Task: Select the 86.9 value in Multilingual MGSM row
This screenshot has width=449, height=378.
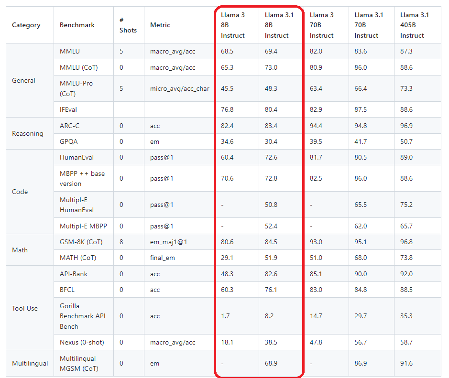Action: pos(361,363)
